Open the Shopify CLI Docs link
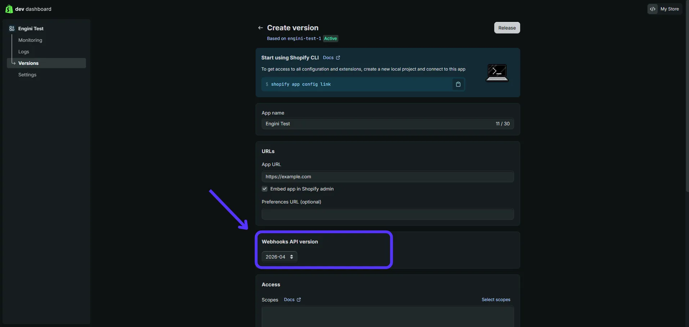Screen dimensions: 689x327 click(332, 58)
